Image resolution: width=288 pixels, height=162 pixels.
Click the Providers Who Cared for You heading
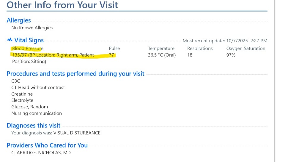point(47,145)
